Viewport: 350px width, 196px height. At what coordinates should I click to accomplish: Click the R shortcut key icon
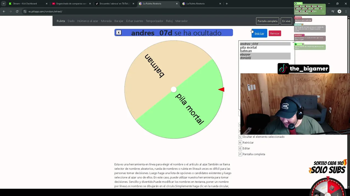coord(240,143)
